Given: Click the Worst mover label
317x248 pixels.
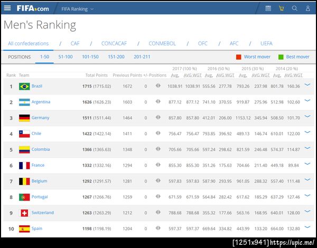Looking at the screenshot, I should [257, 57].
